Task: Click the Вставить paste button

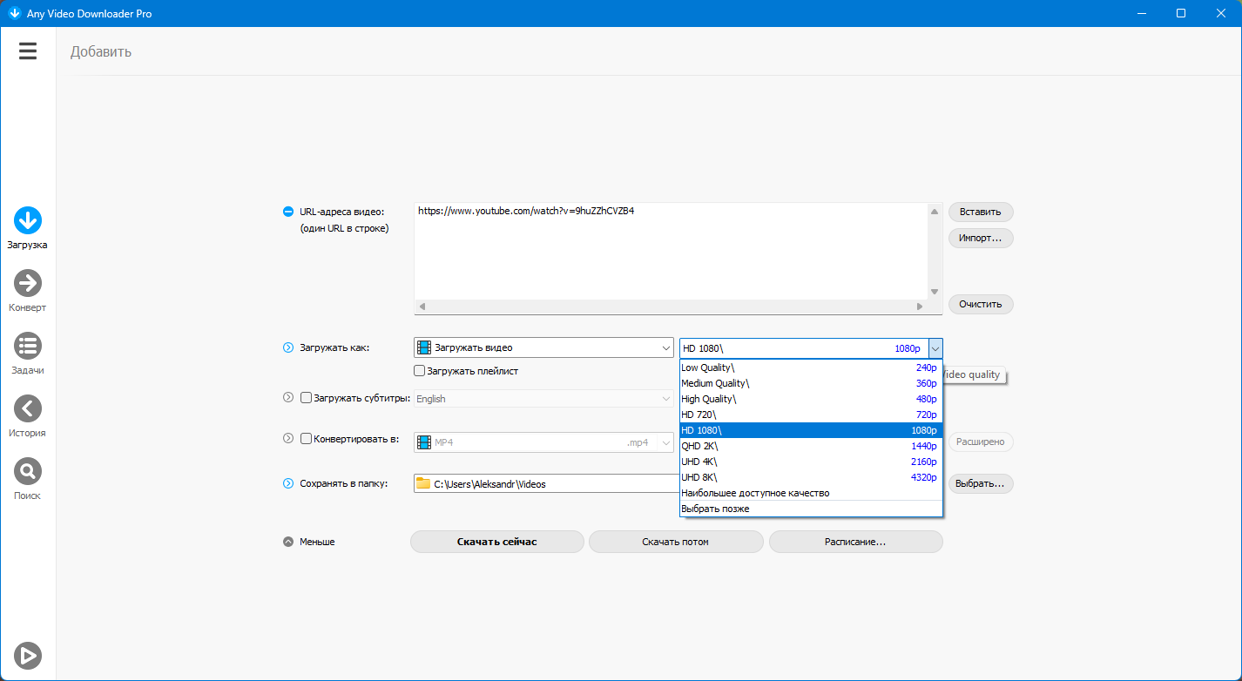Action: coord(981,212)
